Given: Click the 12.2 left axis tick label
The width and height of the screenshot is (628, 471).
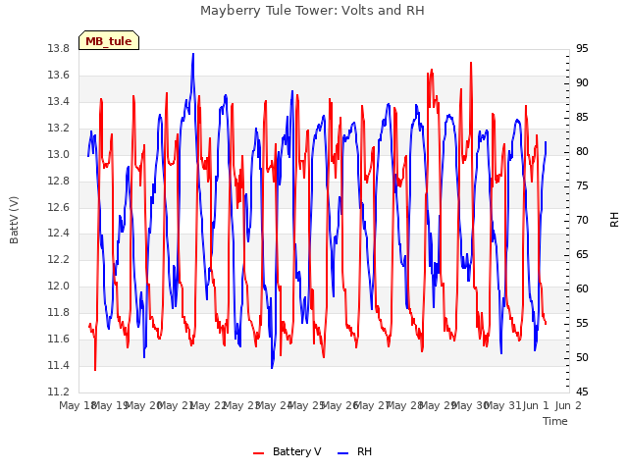Looking at the screenshot, I should [59, 259].
